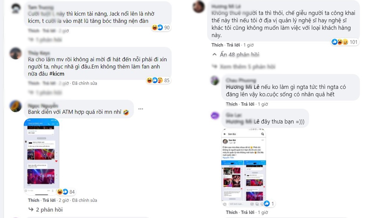Open three-dot menu beside Bank diễn comment
This screenshot has height=218, width=374.
point(141,109)
